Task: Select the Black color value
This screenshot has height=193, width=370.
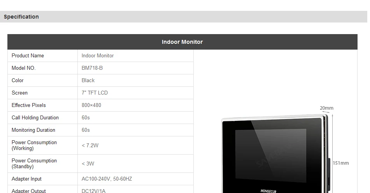Action: click(x=88, y=80)
